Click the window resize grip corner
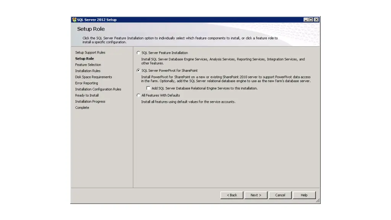 coord(318,201)
